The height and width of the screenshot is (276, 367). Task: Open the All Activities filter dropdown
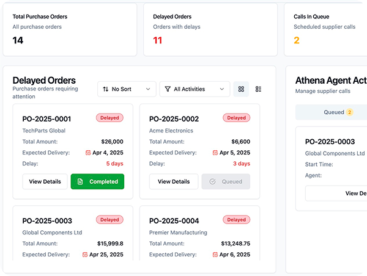coord(195,89)
